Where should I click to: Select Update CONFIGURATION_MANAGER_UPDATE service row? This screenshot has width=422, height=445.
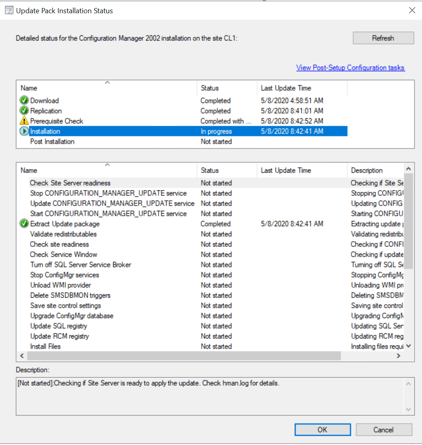[211, 203]
